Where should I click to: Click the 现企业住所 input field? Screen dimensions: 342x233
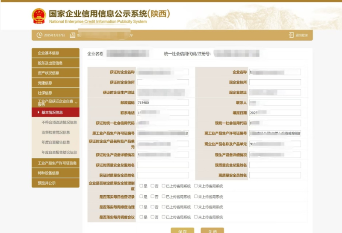coord(275,82)
